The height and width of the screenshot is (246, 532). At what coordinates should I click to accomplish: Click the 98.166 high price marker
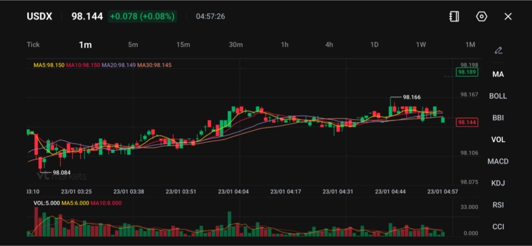pyautogui.click(x=411, y=97)
